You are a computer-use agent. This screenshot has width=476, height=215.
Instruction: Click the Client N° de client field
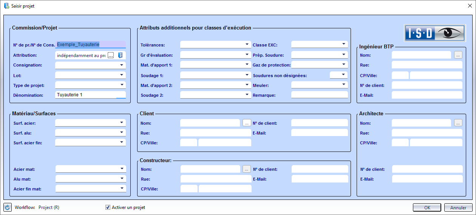320,123
